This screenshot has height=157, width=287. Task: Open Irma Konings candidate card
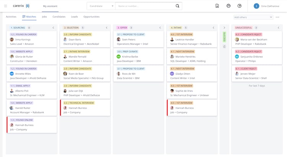pos(32,39)
